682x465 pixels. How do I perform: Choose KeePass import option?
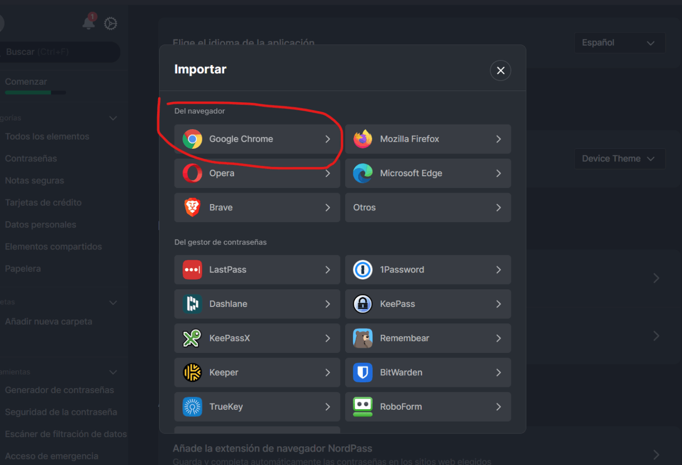coord(428,304)
